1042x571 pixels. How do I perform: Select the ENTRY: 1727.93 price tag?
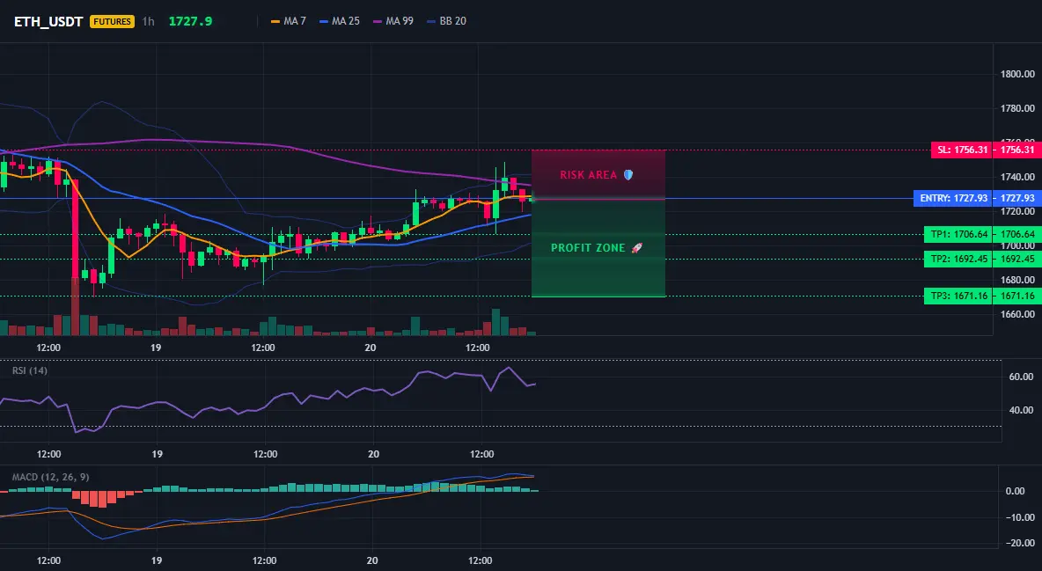click(x=953, y=198)
